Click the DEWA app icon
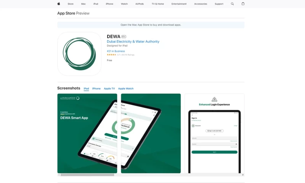The width and height of the screenshot is (305, 183). (79, 54)
